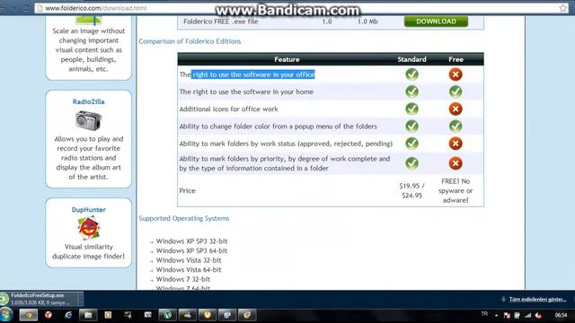
Task: Click Free red X for mark by work status
Action: 456,144
